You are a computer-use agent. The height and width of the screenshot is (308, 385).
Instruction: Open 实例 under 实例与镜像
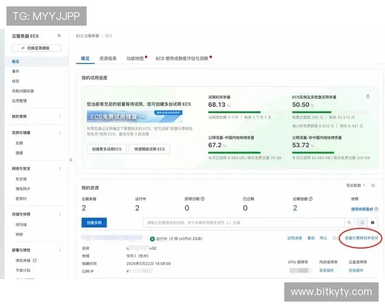tap(19, 143)
